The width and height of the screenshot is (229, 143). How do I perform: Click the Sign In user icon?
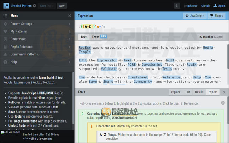pyautogui.click(x=215, y=6)
